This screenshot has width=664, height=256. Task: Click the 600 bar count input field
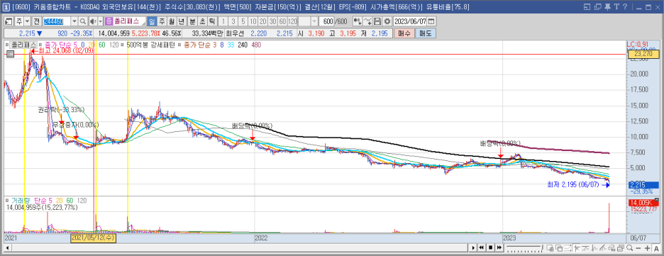tap(327, 21)
